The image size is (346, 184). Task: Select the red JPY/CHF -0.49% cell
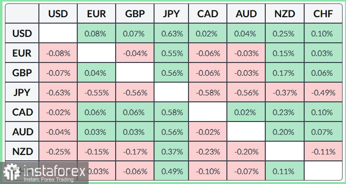click(x=323, y=92)
